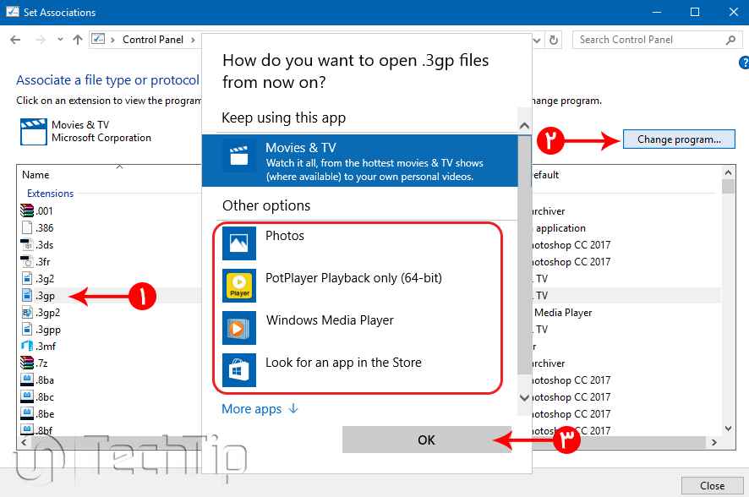Click the search magnifier icon
The image size is (749, 497).
[x=730, y=40]
